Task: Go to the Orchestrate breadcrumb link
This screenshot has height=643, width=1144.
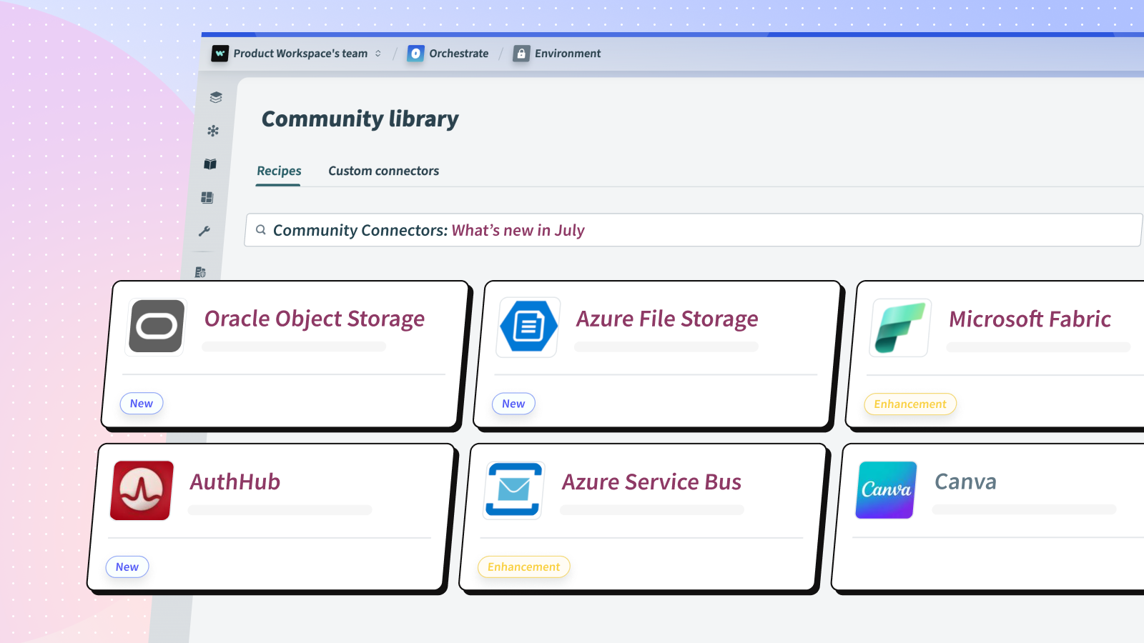Action: coord(459,54)
